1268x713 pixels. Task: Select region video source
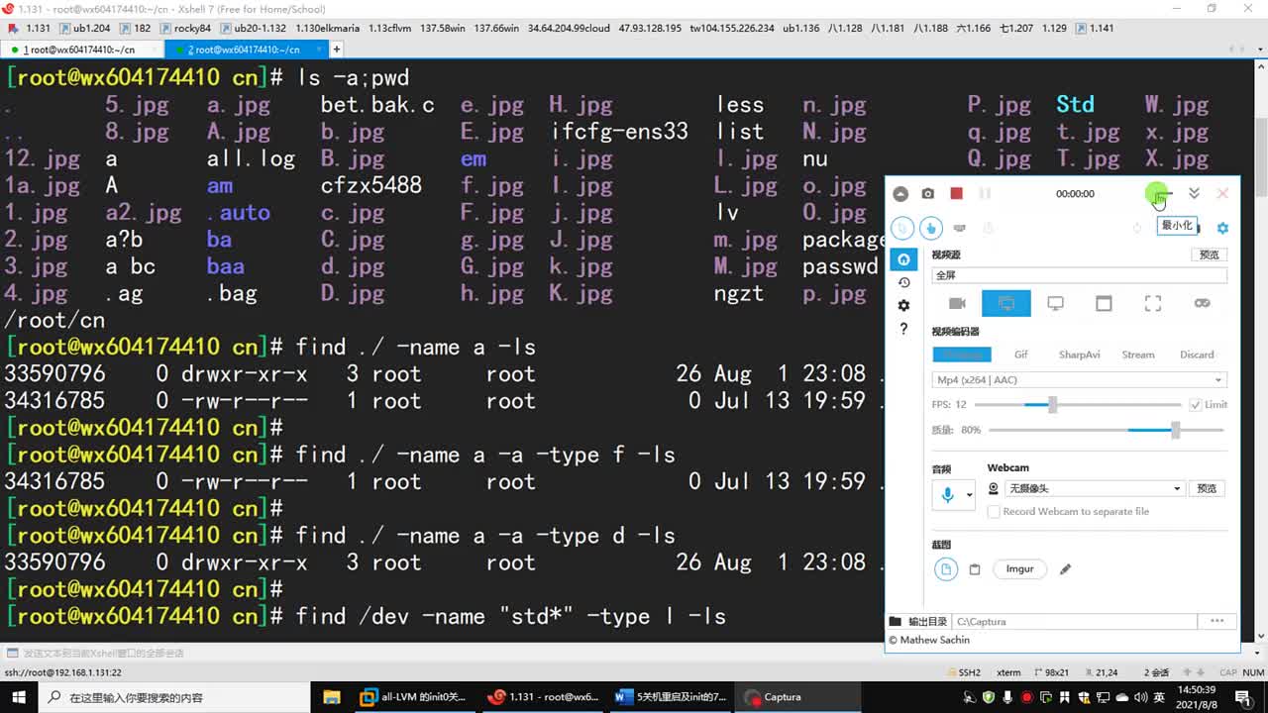point(1153,304)
